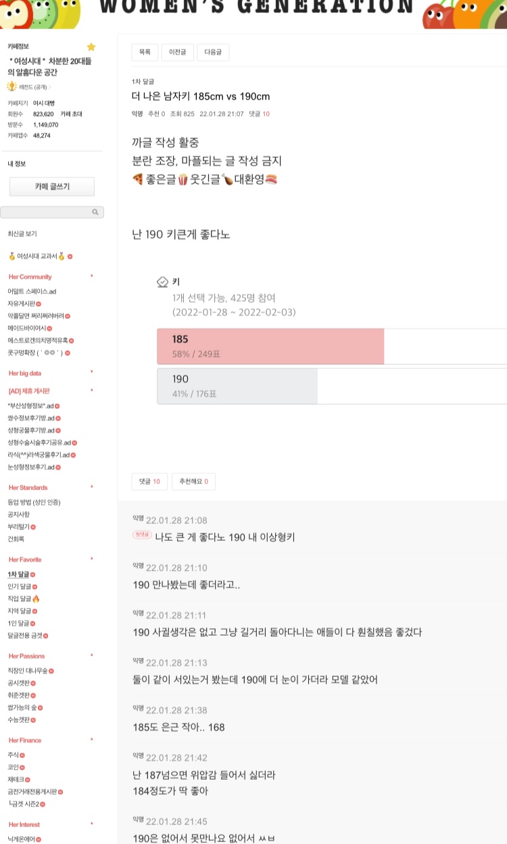Viewport: 507px width, 844px height.
Task: Open the 주식 board in the sidebar
Action: 13,755
